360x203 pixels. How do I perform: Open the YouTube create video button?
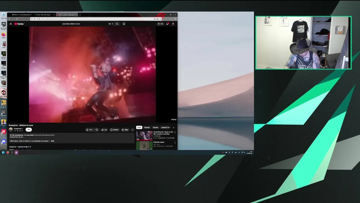pyautogui.click(x=160, y=24)
